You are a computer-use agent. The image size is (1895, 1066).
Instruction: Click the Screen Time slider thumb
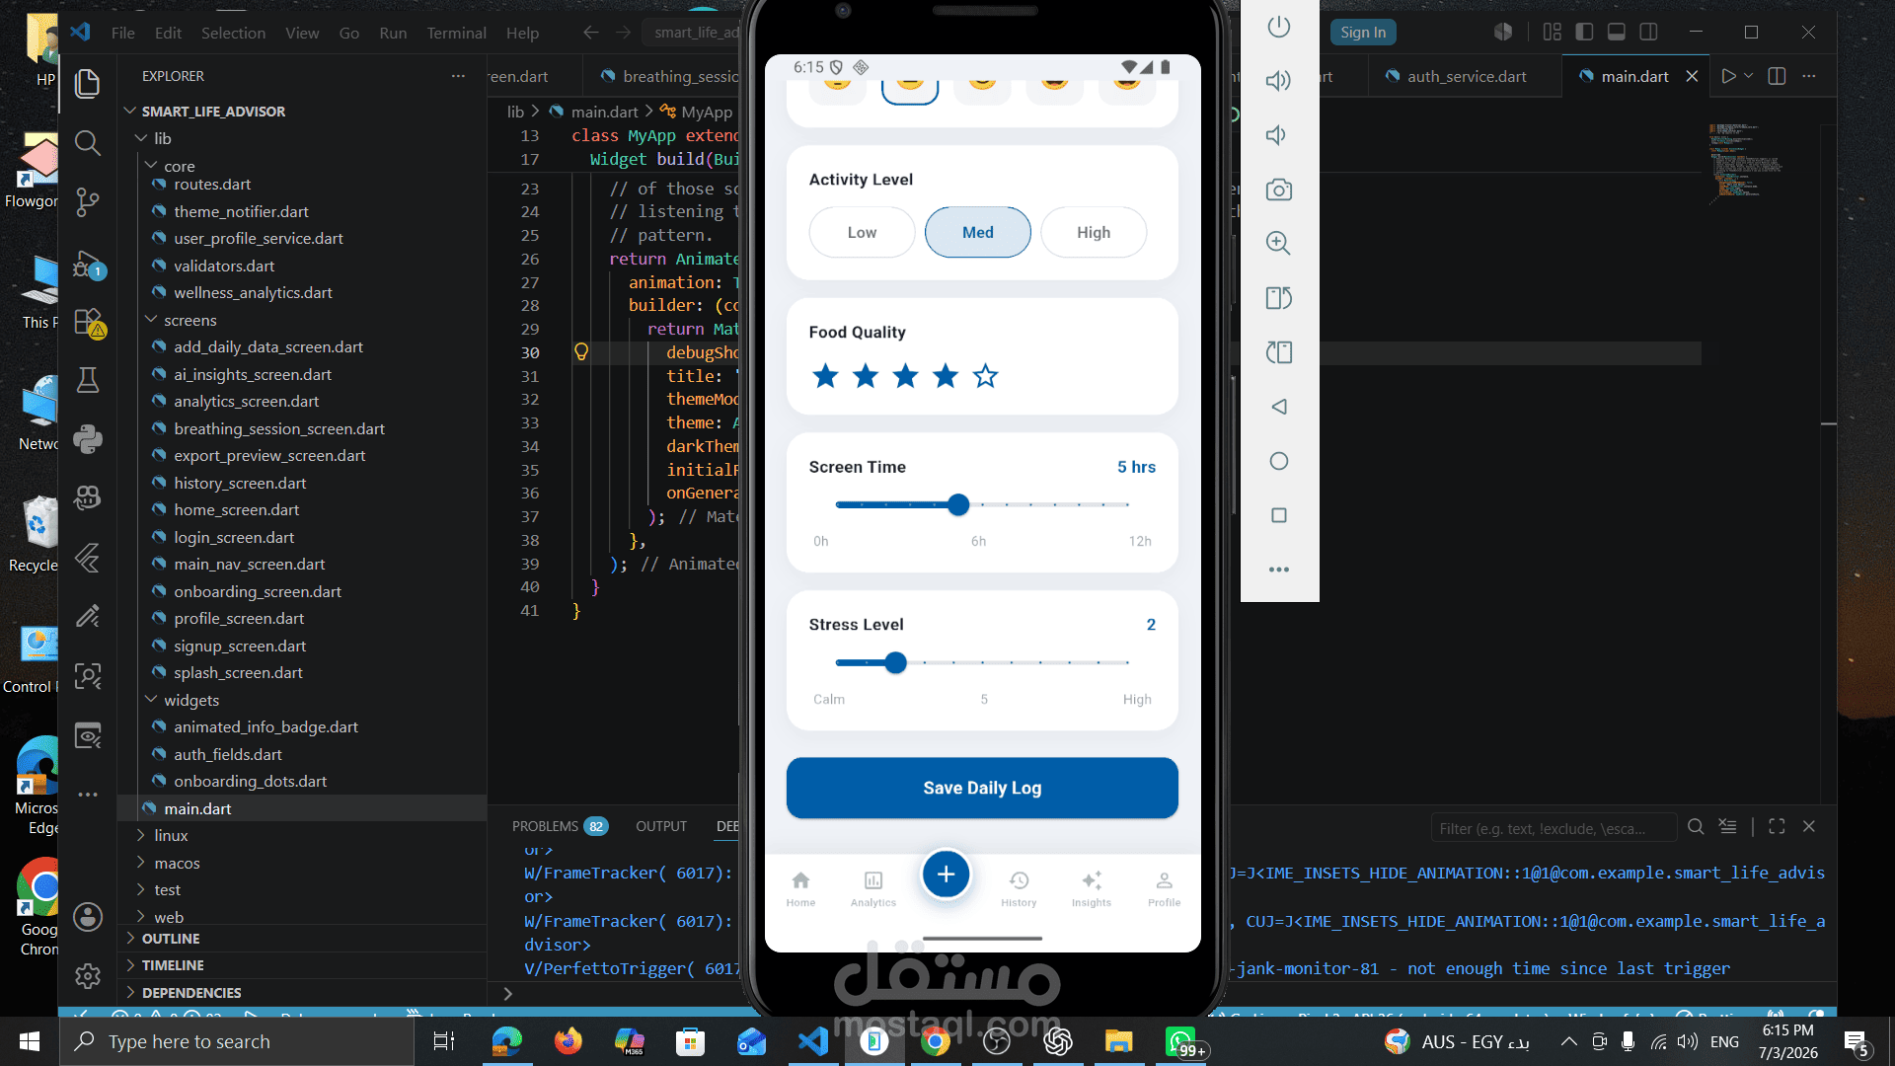tap(958, 505)
